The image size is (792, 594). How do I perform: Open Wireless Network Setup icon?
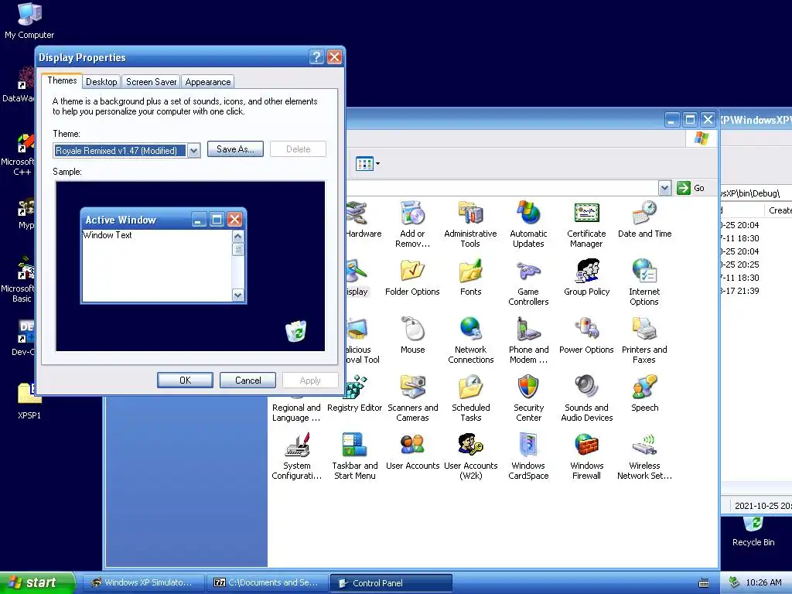(x=644, y=456)
